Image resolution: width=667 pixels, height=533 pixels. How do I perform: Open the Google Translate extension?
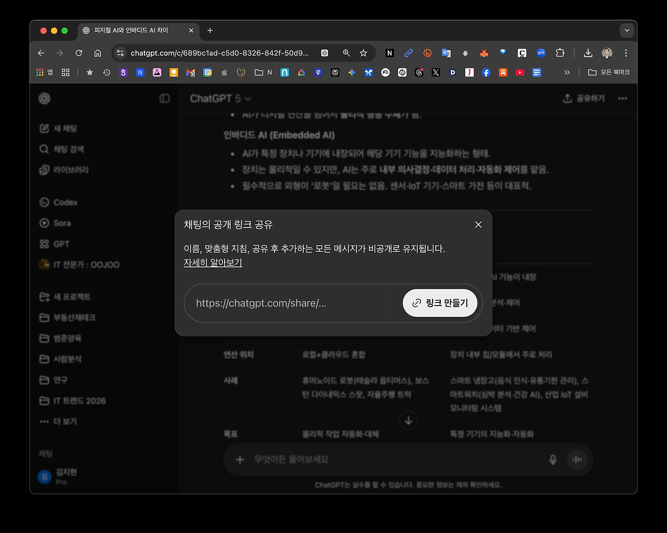[x=446, y=53]
